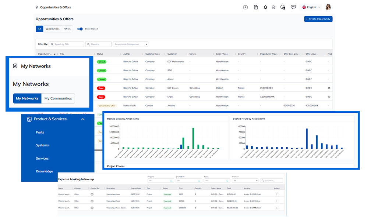Screen dimensions: 368x218
Task: Open the help document question mark icon
Action: pos(256,7)
